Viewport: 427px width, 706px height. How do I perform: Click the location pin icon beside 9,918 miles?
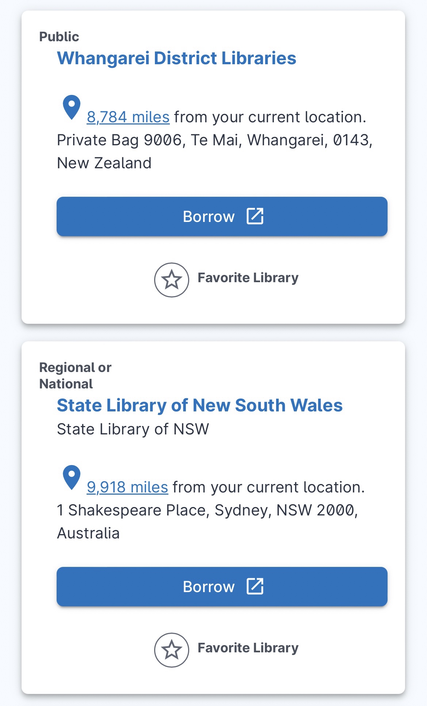click(72, 477)
